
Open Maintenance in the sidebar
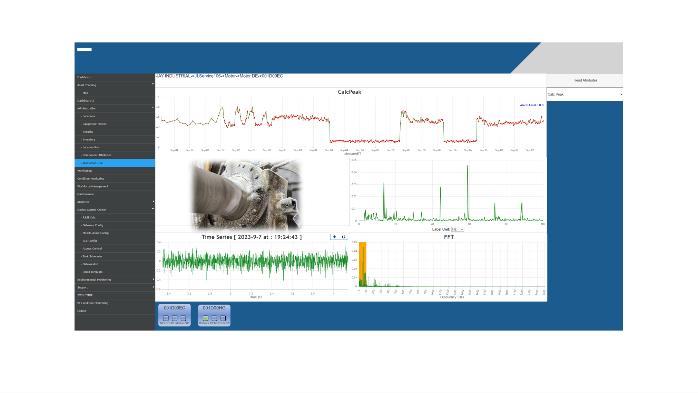115,194
